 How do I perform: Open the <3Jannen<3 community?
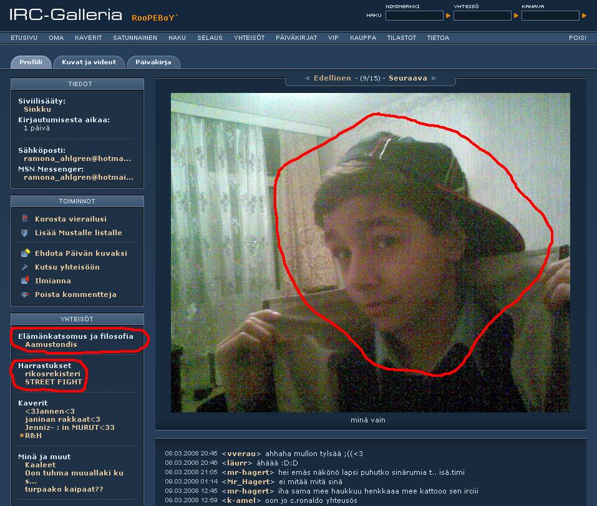tap(50, 411)
